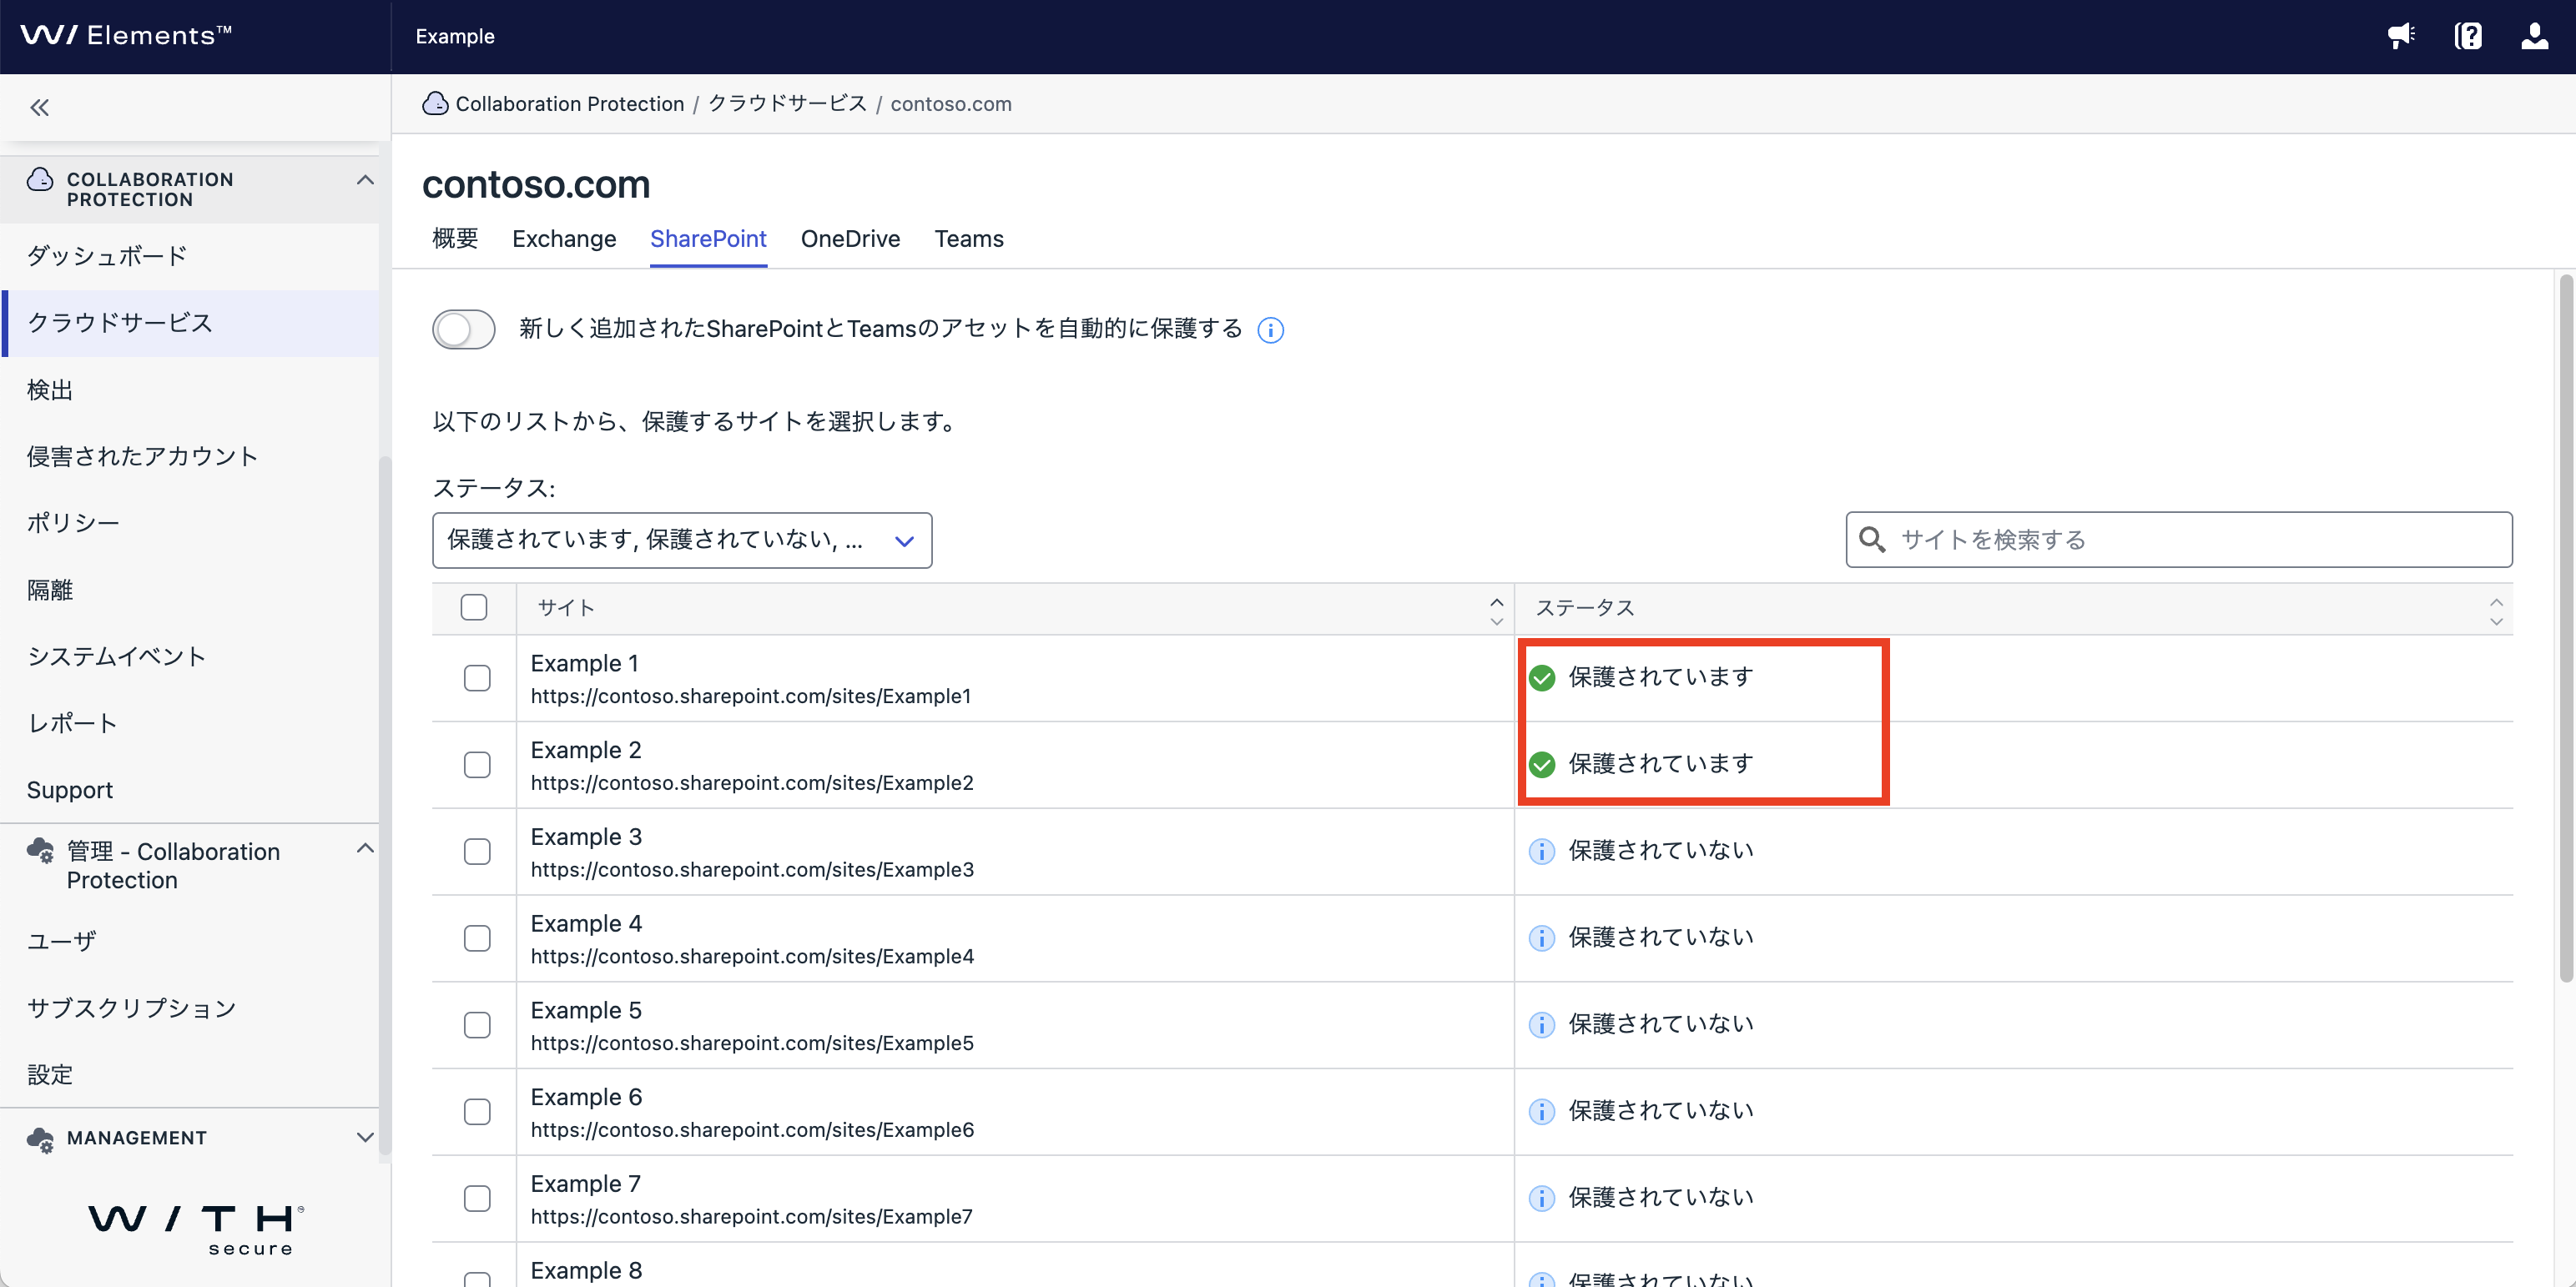The image size is (2576, 1287).
Task: Open the help question mark icon
Action: coord(2468,36)
